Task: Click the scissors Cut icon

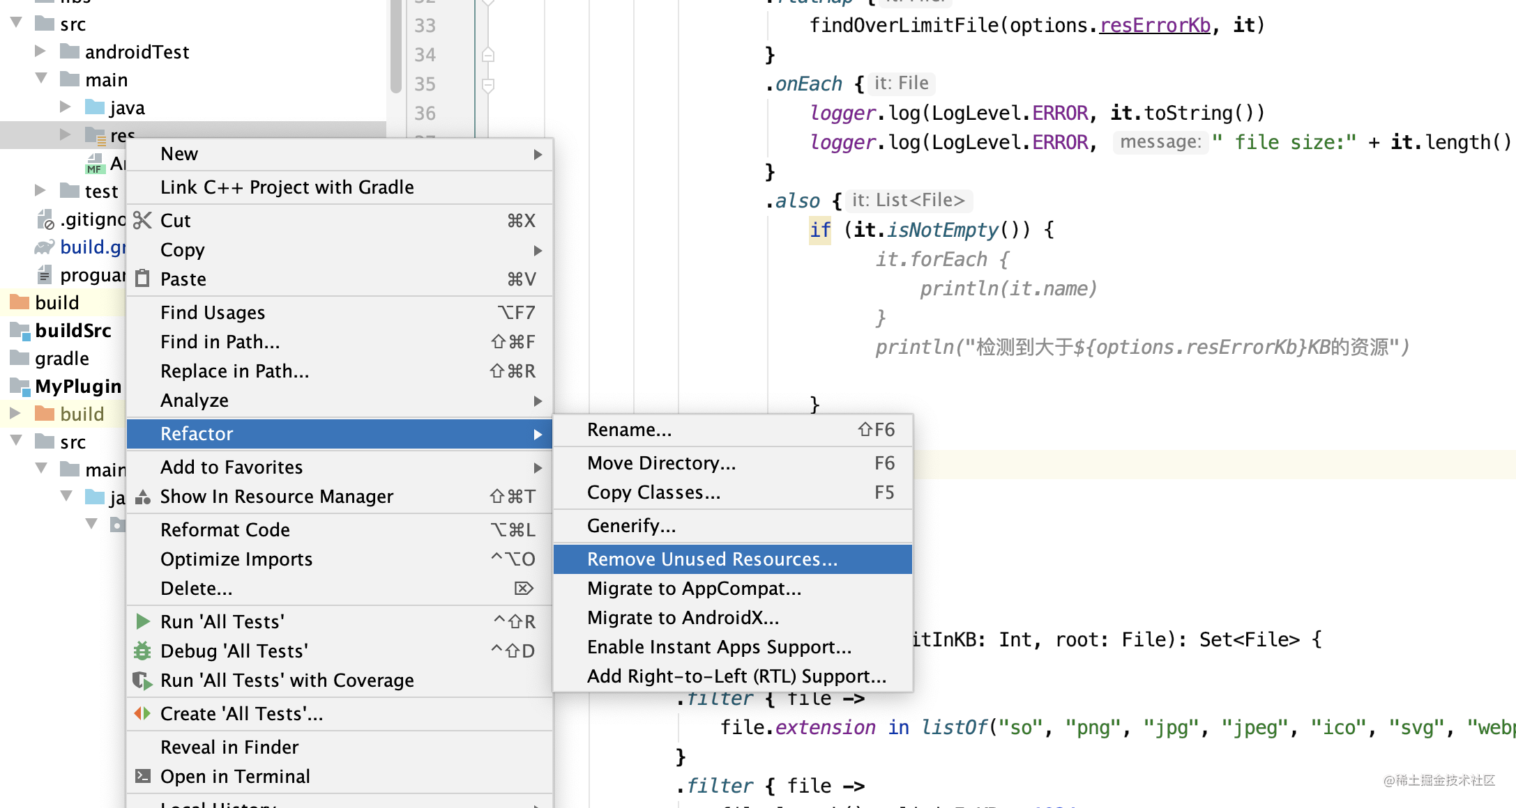Action: click(142, 220)
